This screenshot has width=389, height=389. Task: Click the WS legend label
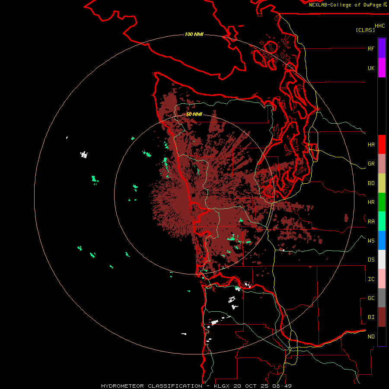371,240
